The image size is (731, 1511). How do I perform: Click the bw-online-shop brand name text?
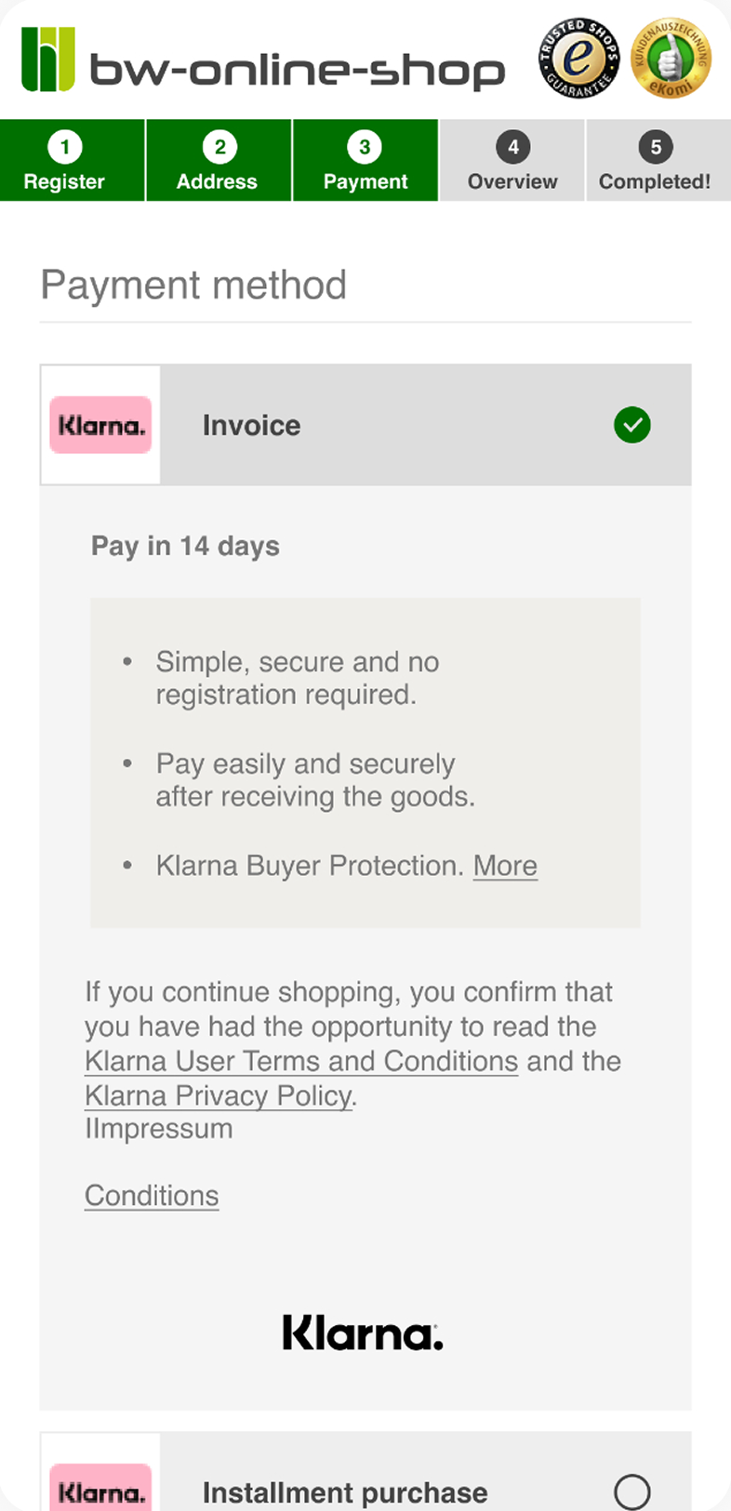[x=297, y=69]
